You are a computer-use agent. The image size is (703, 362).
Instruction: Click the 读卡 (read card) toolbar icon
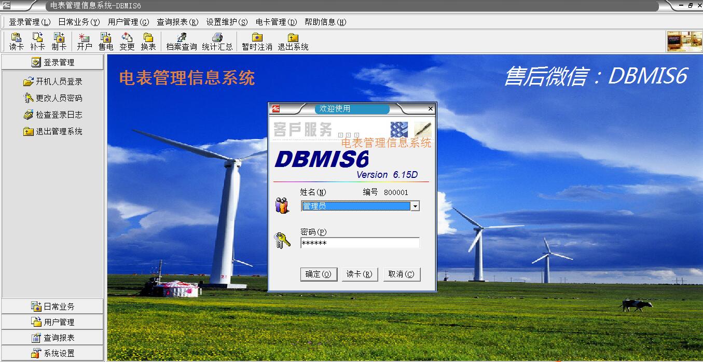click(x=17, y=41)
